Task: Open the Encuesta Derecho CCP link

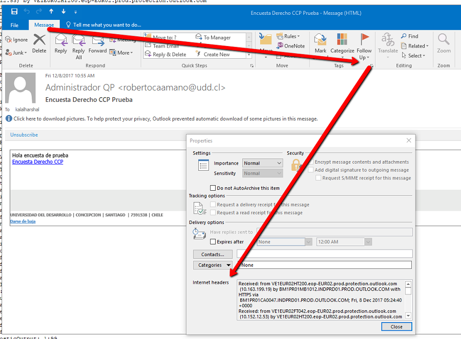Action: click(x=37, y=162)
